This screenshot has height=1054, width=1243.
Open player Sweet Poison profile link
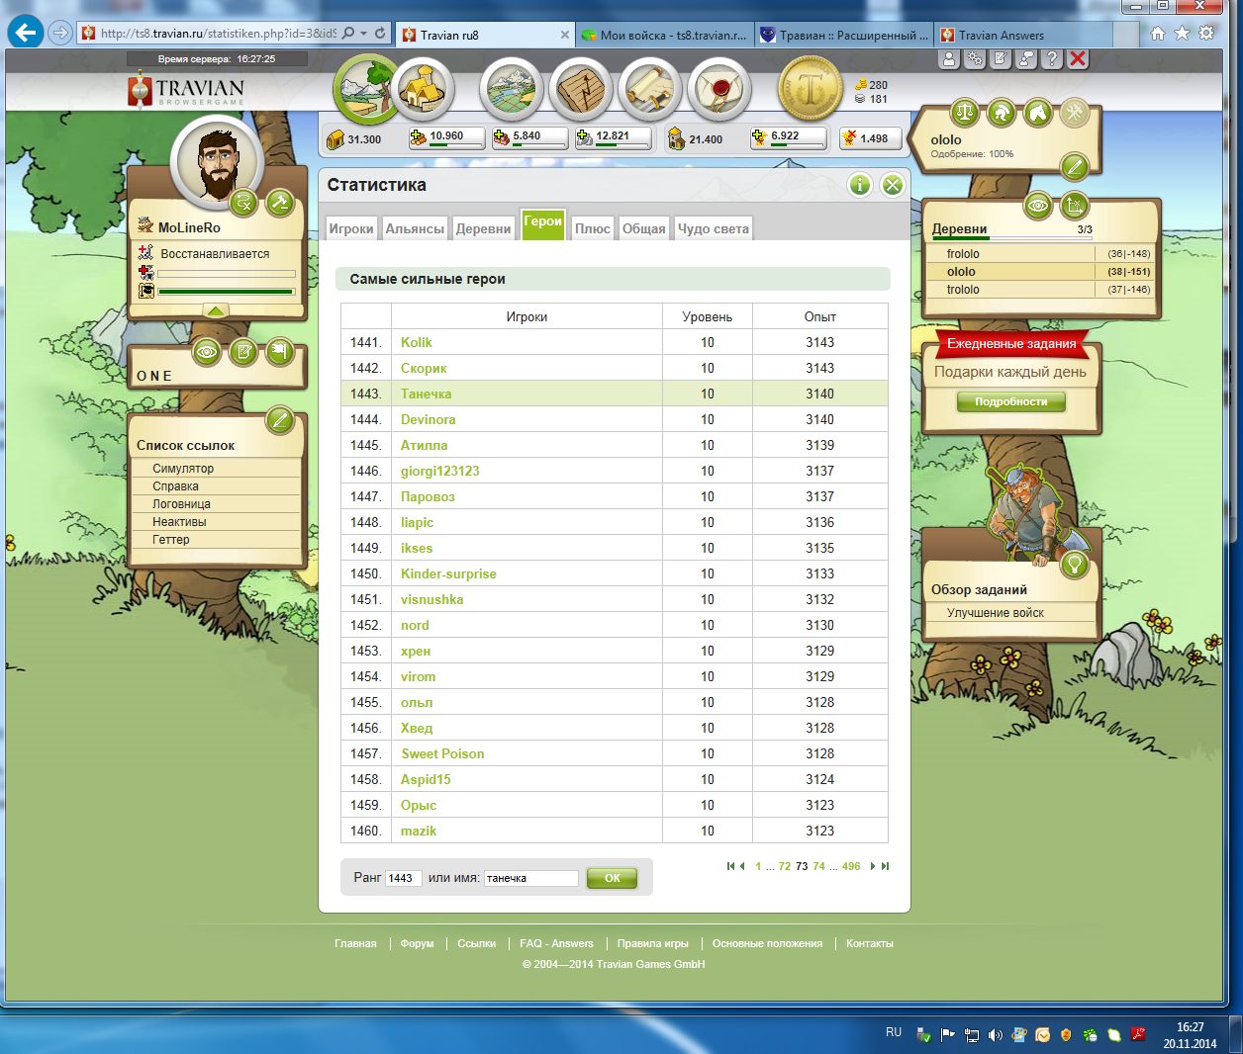(442, 753)
